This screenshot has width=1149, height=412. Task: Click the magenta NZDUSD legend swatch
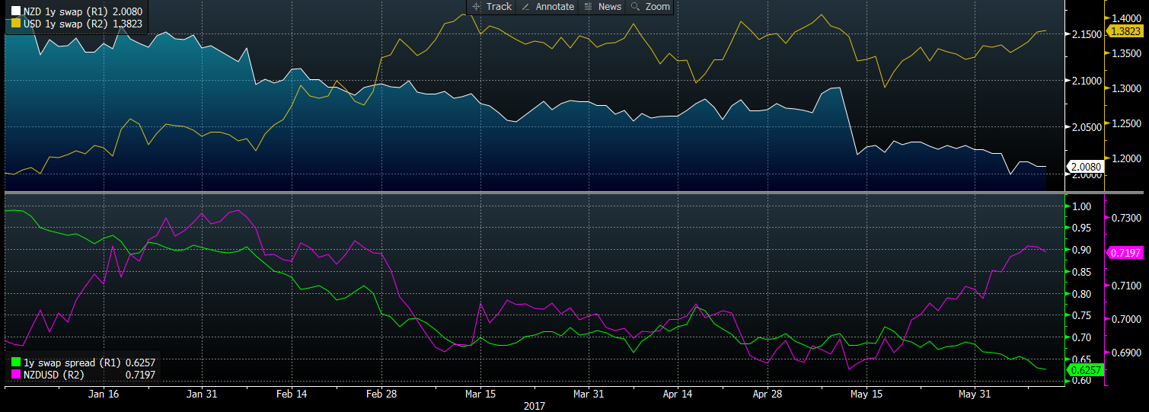17,375
